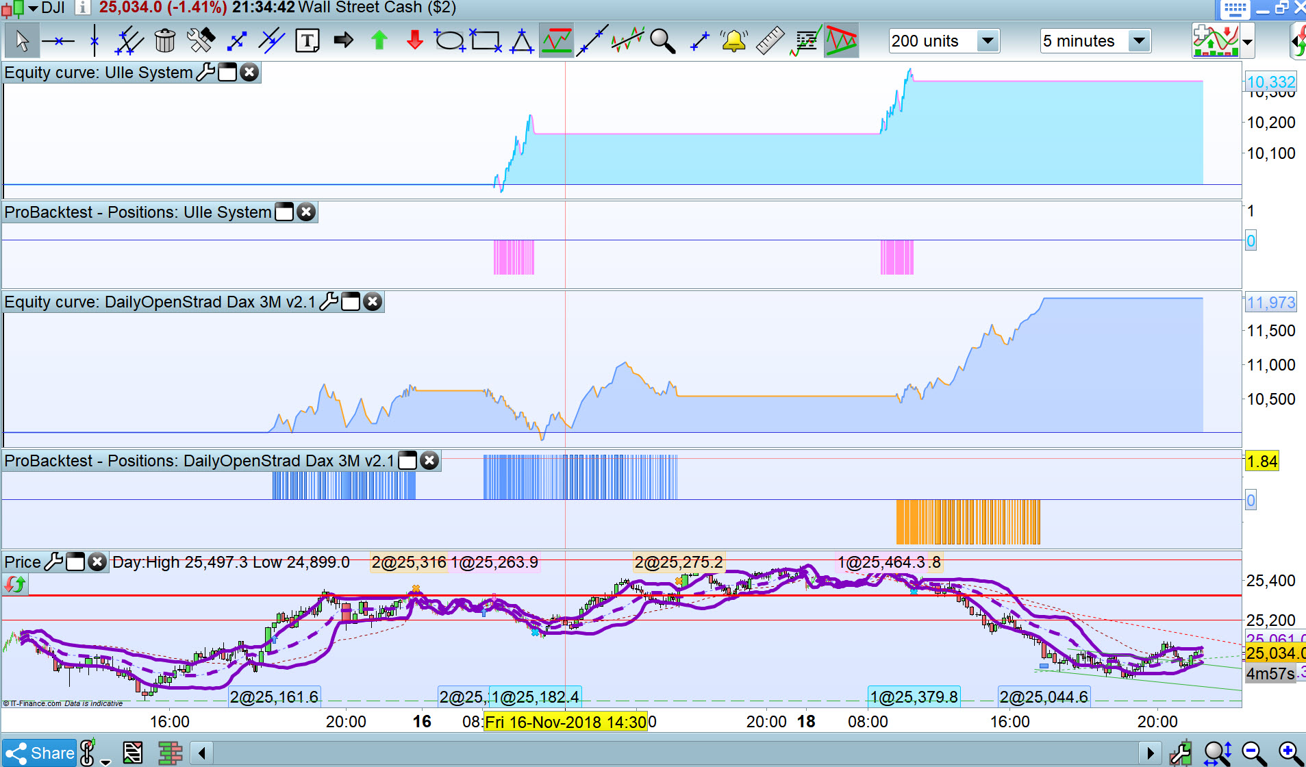Activate the magnifying glass zoom tool
Screen dimensions: 1306x767
tap(662, 41)
